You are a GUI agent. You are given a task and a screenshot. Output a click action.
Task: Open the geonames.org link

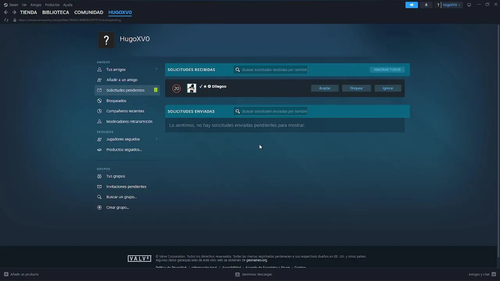tap(257, 260)
